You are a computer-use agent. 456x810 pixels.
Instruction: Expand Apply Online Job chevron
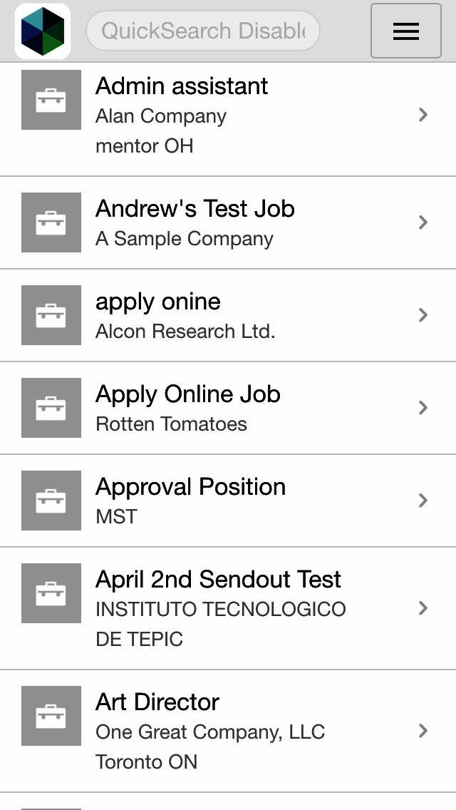[423, 408]
